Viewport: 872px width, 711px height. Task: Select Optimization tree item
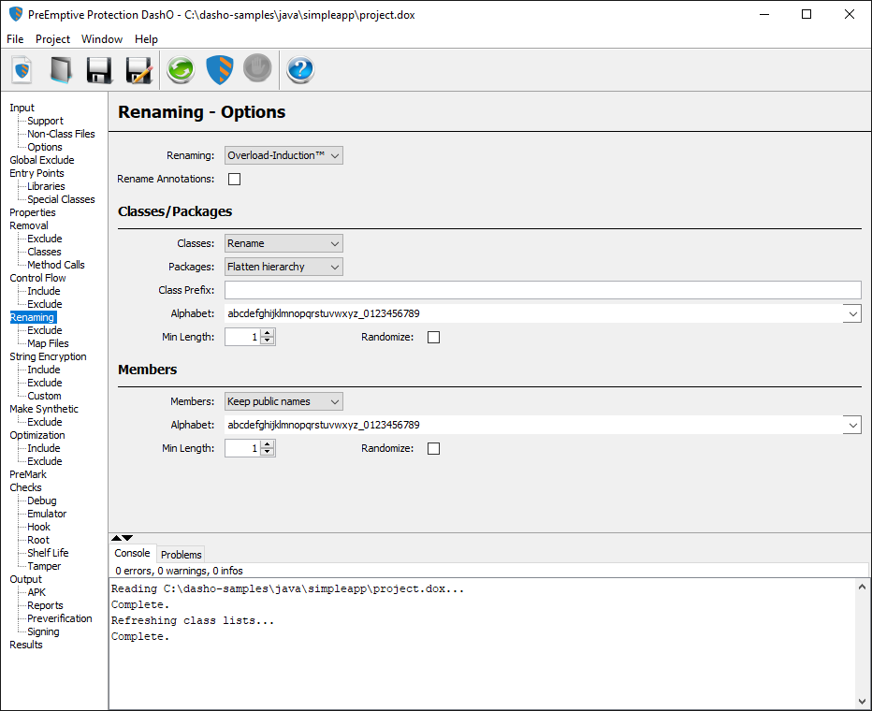pos(37,435)
